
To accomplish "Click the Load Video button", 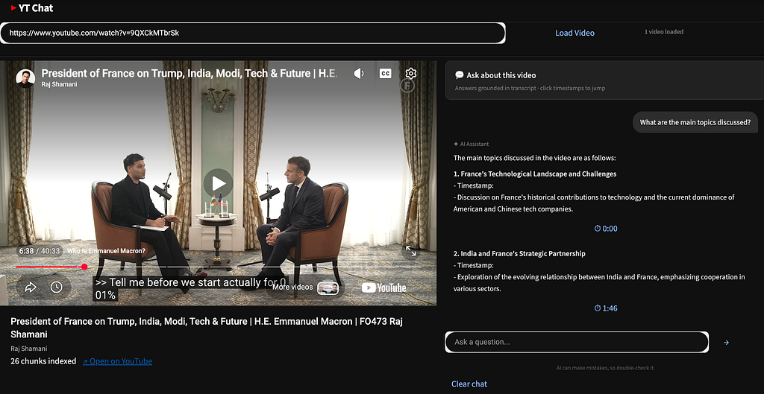I will (574, 33).
